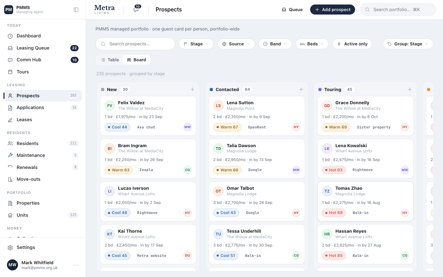The width and height of the screenshot is (443, 277).
Task: Click the Add prospect button
Action: [x=333, y=10]
